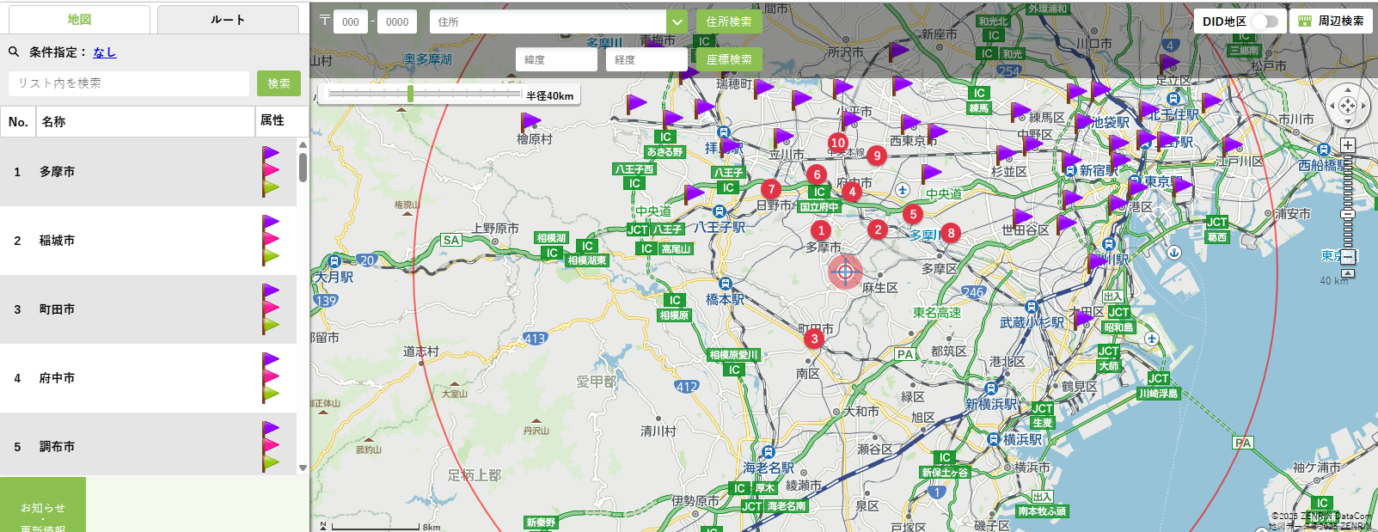Click the purple flag at 檜原村
Image resolution: width=1378 pixels, height=532 pixels.
[530, 123]
